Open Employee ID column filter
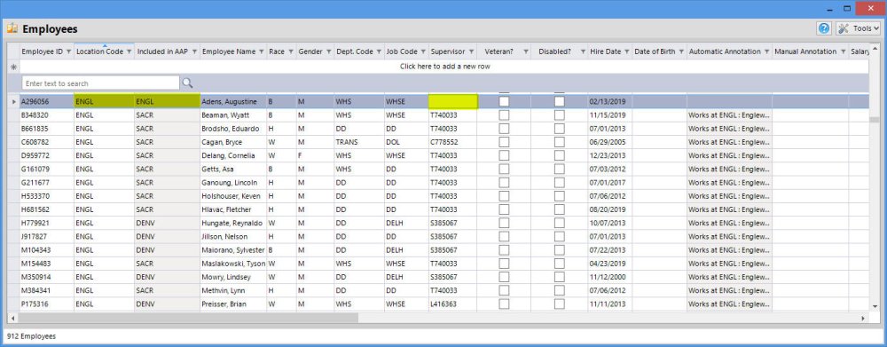Viewport: 887px width, 347px height. 68,51
